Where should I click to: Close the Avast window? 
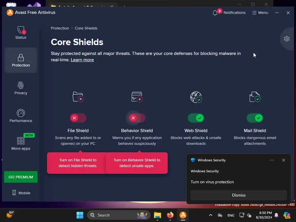pos(288,13)
